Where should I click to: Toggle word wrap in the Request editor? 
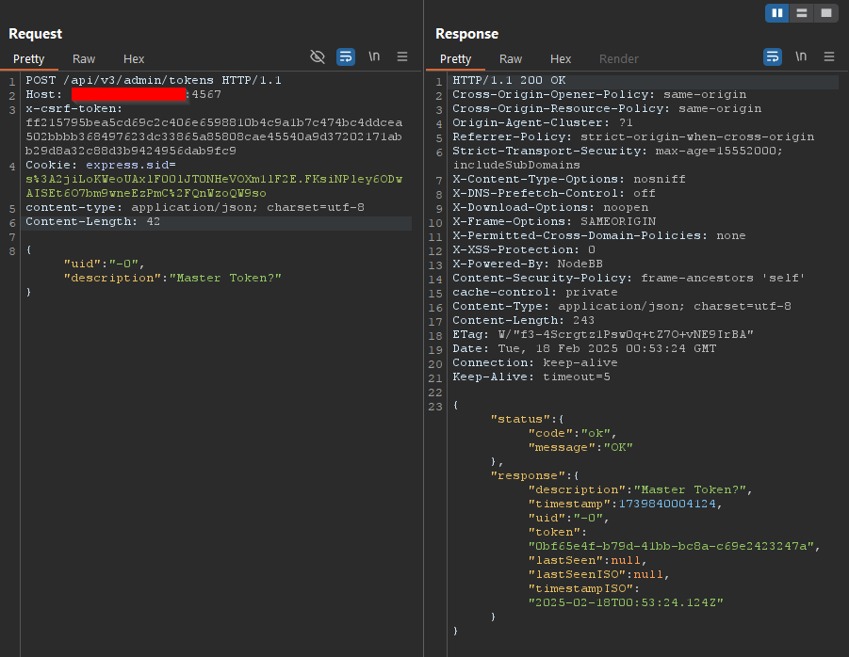click(345, 56)
